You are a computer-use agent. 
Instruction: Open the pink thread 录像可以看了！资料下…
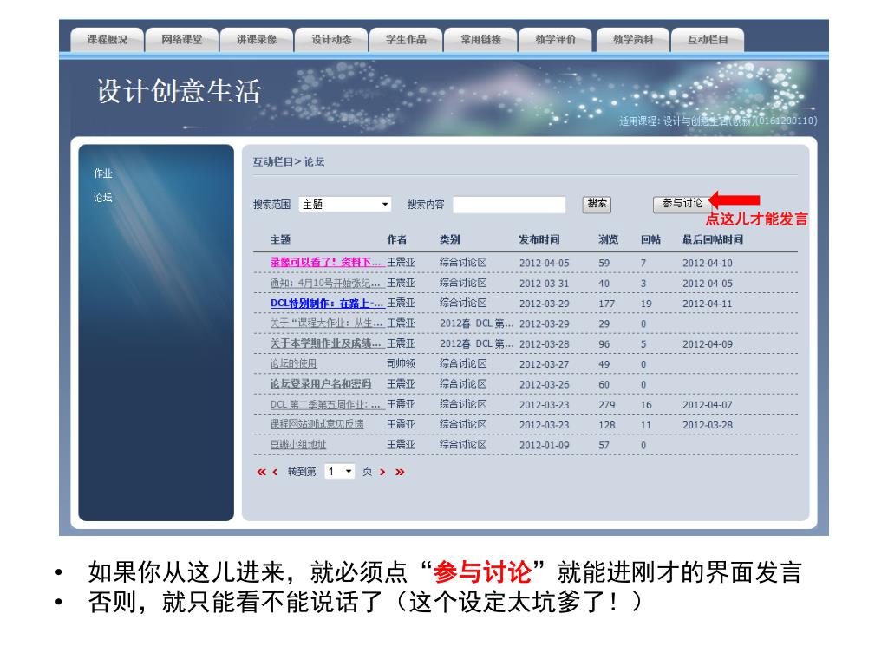(x=327, y=262)
